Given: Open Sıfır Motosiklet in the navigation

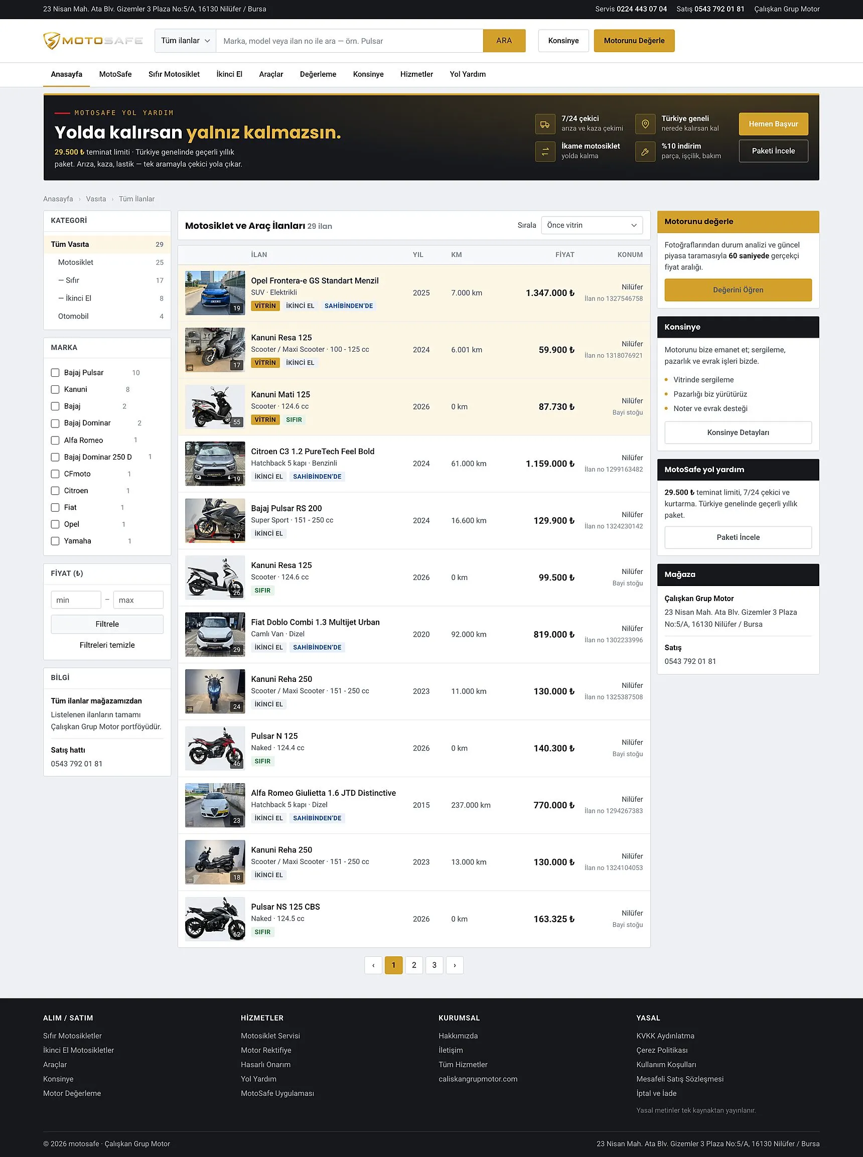Looking at the screenshot, I should click(174, 74).
